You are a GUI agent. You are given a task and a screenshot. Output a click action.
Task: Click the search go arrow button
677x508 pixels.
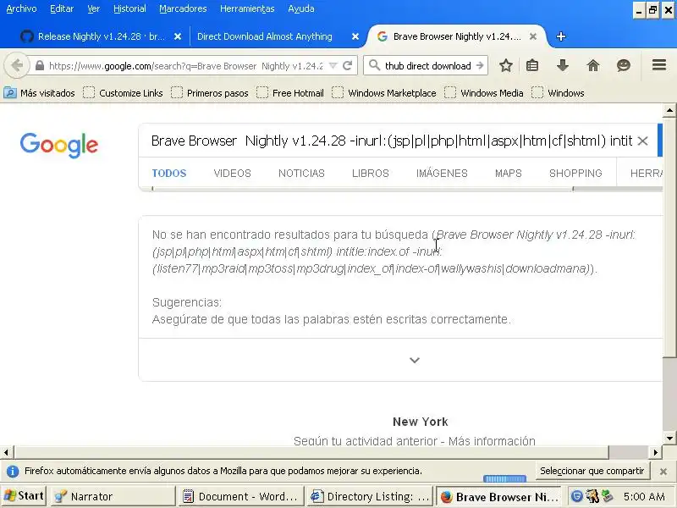[480, 66]
